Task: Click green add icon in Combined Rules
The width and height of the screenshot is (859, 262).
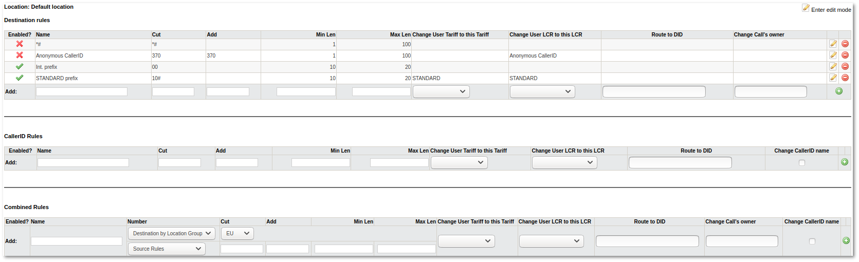Action: point(846,241)
